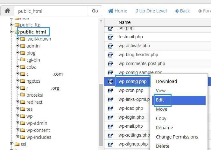
Task: Open the ngetes folder in tree
Action: click(33, 81)
